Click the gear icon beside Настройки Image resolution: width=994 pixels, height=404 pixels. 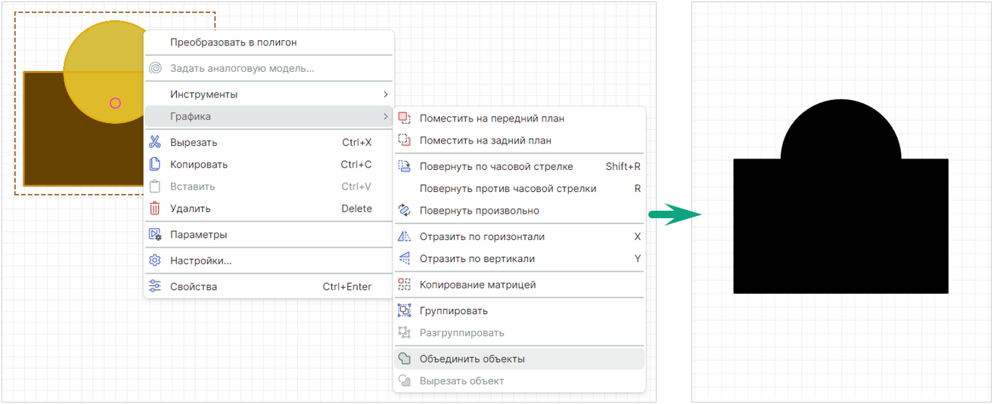pyautogui.click(x=155, y=261)
